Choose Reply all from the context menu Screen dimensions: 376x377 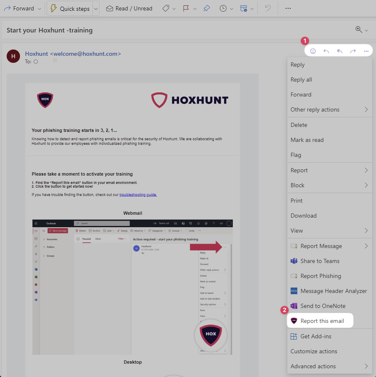tap(329, 79)
